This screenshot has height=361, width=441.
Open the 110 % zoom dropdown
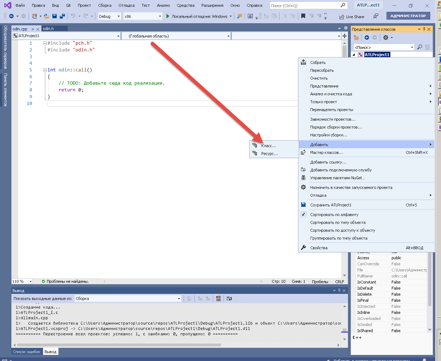click(22, 281)
